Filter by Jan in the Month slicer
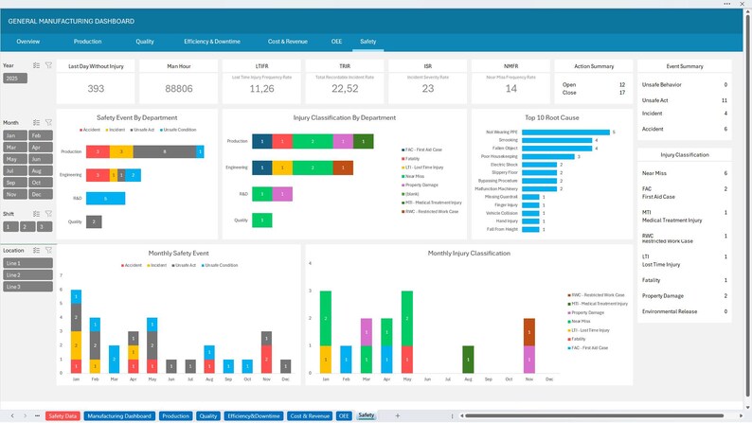The width and height of the screenshot is (752, 423). click(15, 135)
